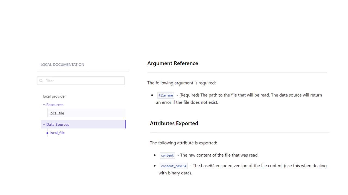
Task: Click the LOCAL DOCUMENTATION sidebar heading
Action: 62,65
